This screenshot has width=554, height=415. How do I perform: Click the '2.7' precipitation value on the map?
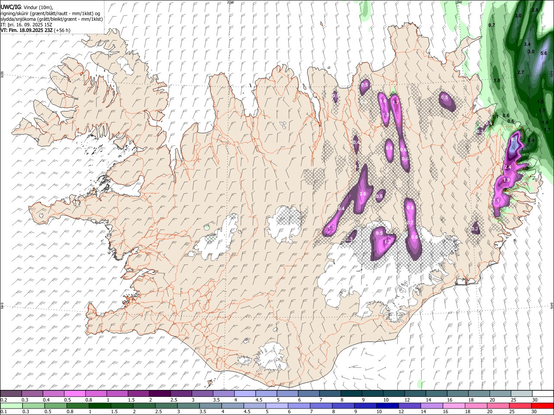[521, 72]
